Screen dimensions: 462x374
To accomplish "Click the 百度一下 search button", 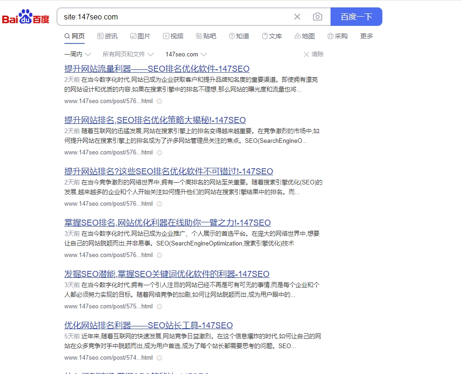I will coord(356,17).
